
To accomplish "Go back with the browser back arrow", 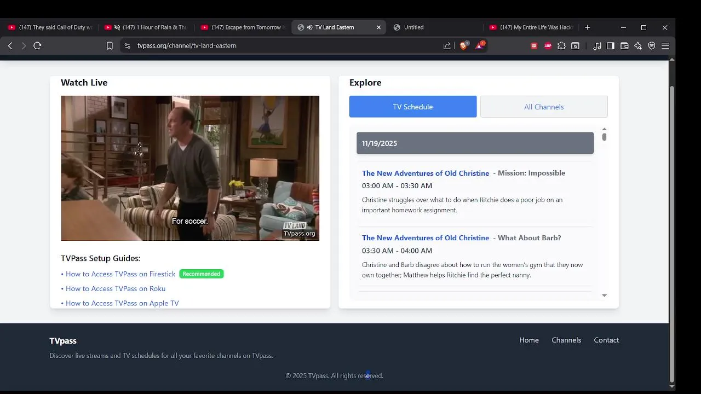I will point(10,46).
